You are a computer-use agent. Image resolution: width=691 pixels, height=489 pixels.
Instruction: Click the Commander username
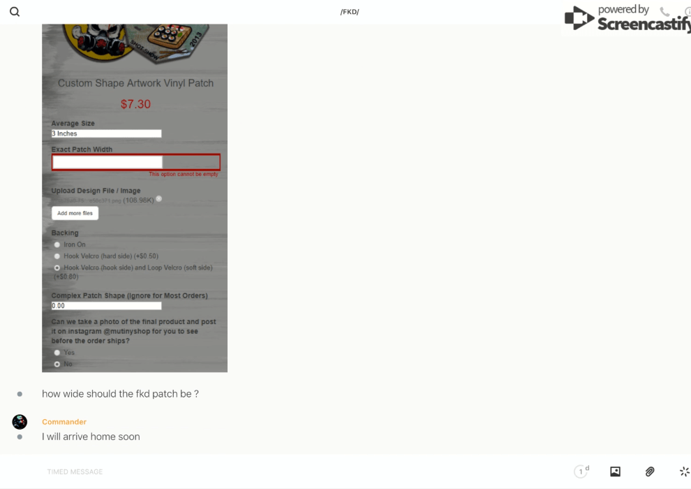[64, 422]
